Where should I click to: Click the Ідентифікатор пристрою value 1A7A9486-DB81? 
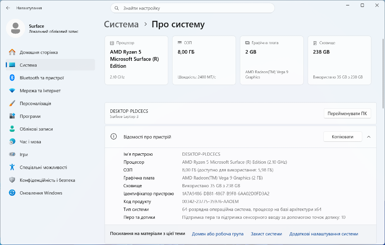226,194
